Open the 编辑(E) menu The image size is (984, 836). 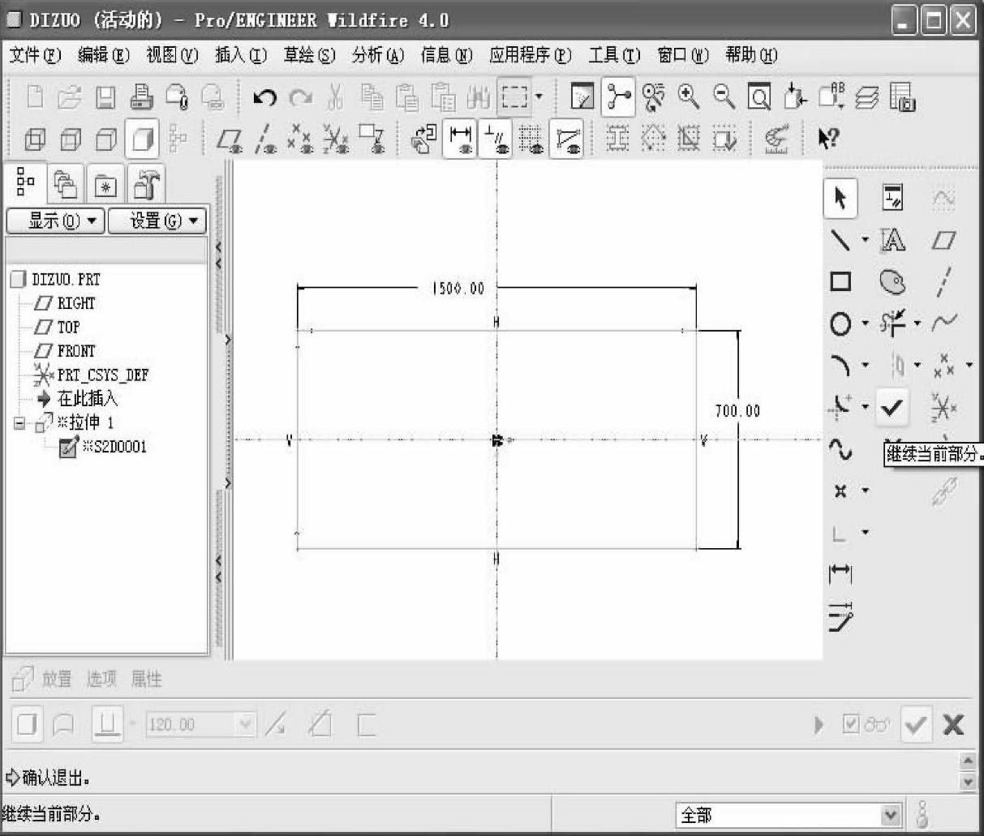104,55
